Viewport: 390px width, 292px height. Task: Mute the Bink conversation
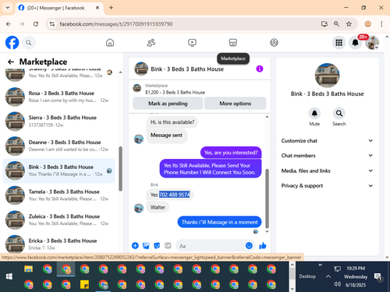pyautogui.click(x=314, y=114)
